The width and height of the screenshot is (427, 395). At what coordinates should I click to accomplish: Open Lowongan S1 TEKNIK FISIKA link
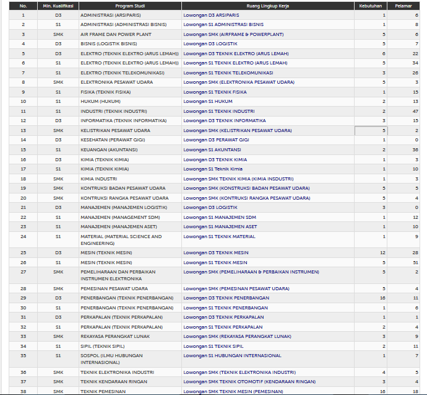tap(215, 92)
